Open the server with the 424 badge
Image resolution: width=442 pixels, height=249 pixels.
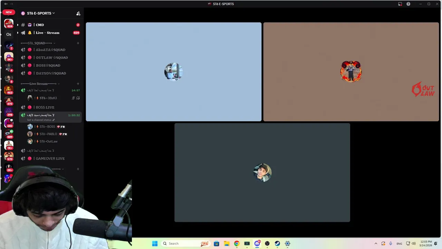pyautogui.click(x=9, y=24)
